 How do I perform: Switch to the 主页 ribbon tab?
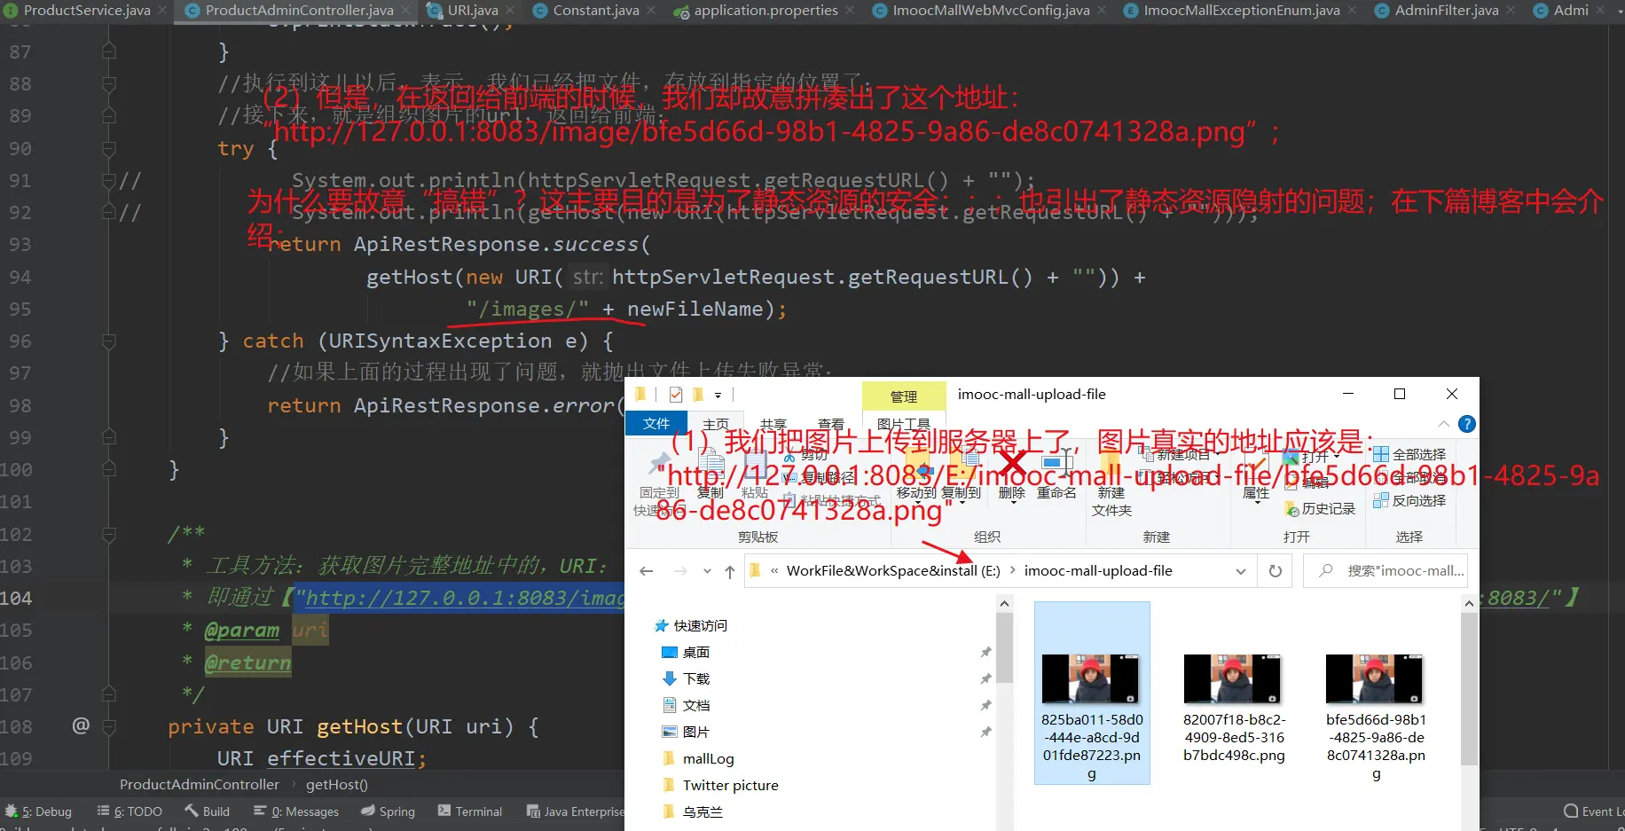click(x=716, y=424)
